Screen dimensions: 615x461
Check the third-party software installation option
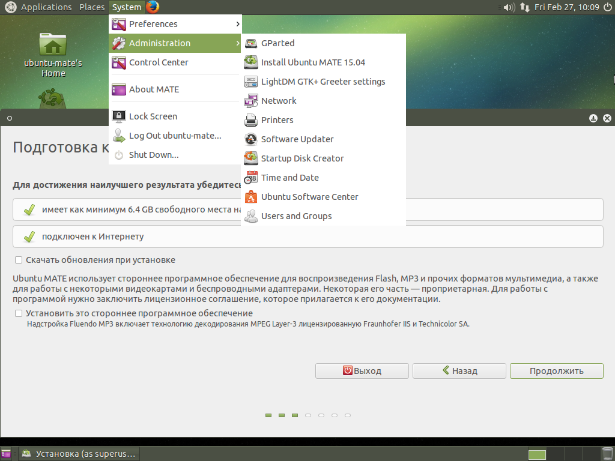(18, 313)
